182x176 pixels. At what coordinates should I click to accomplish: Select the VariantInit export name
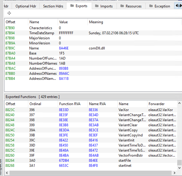(126, 140)
